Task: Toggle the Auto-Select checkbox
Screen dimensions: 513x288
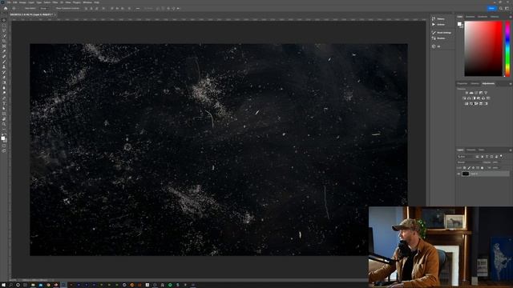Action: [x=23, y=8]
